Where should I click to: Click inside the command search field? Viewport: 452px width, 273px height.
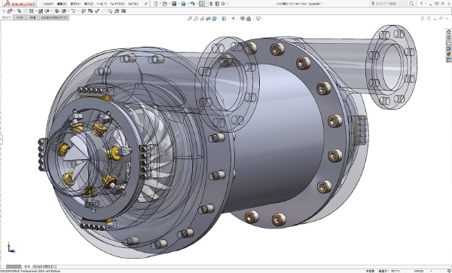pyautogui.click(x=390, y=4)
